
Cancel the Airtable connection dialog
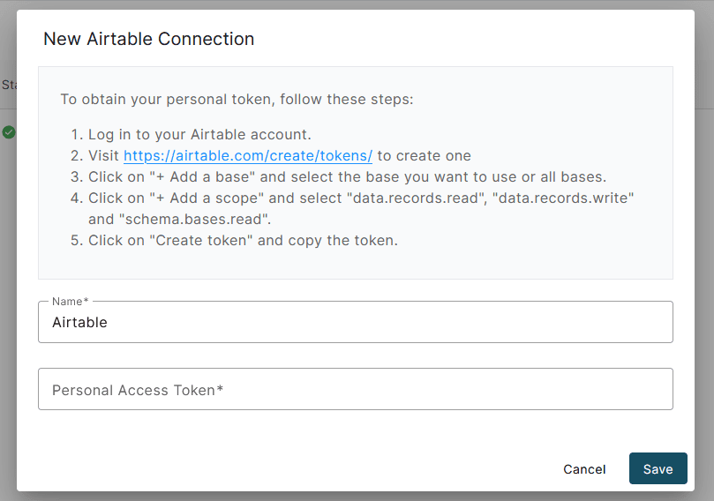point(584,469)
